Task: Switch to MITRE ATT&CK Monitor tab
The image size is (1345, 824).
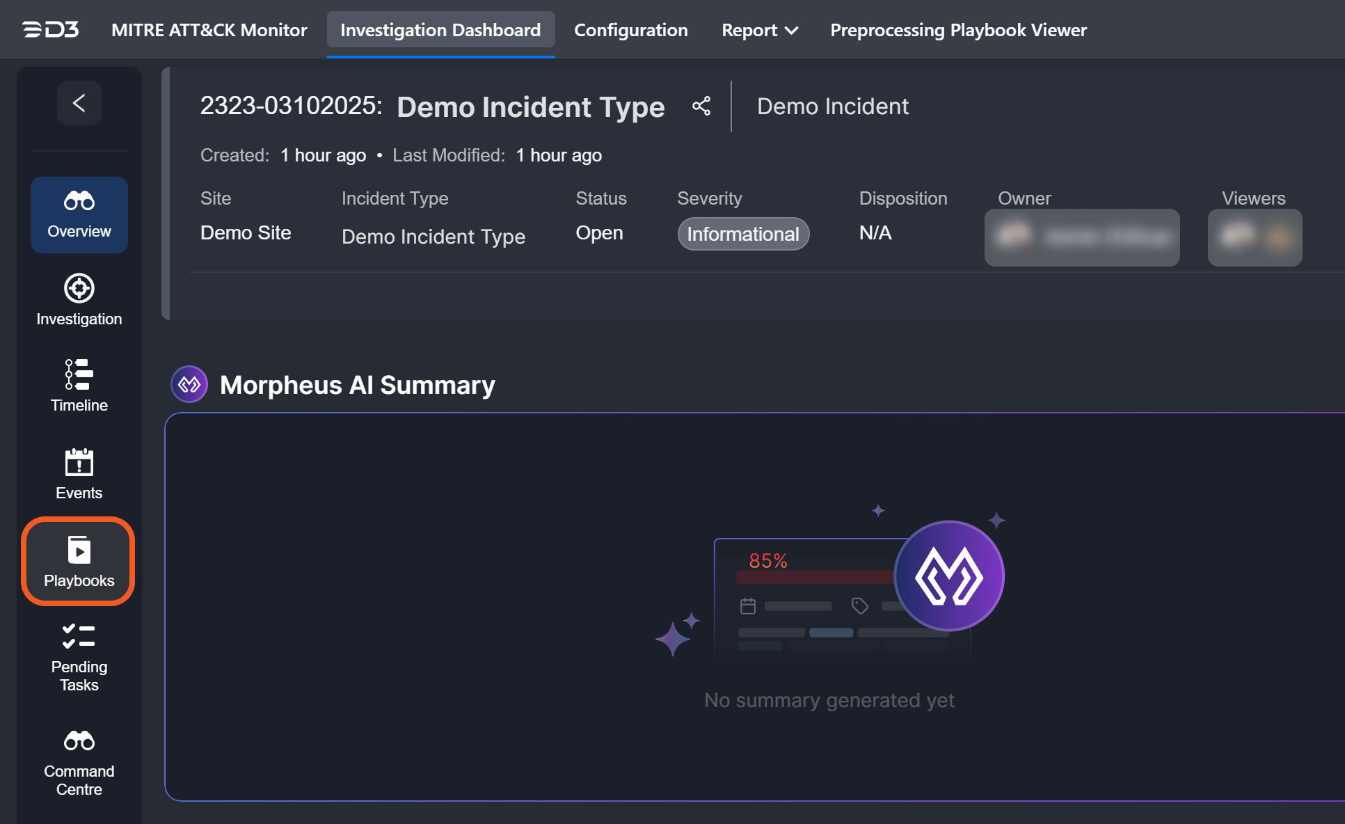Action: [209, 30]
